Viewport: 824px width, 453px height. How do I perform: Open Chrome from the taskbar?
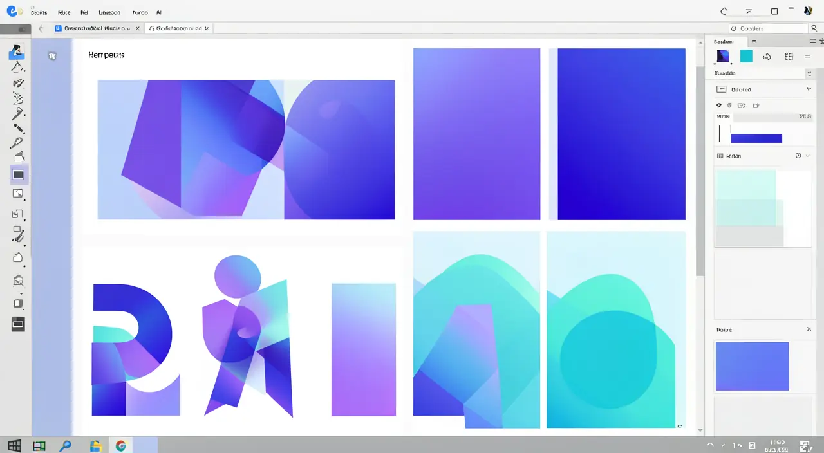point(120,445)
